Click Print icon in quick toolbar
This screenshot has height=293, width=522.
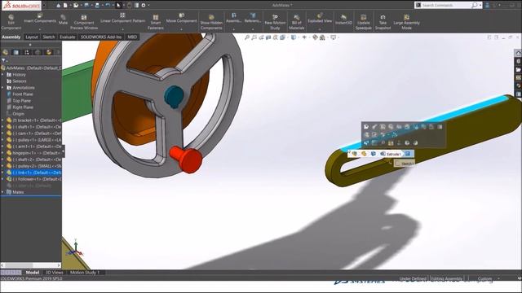point(97,5)
